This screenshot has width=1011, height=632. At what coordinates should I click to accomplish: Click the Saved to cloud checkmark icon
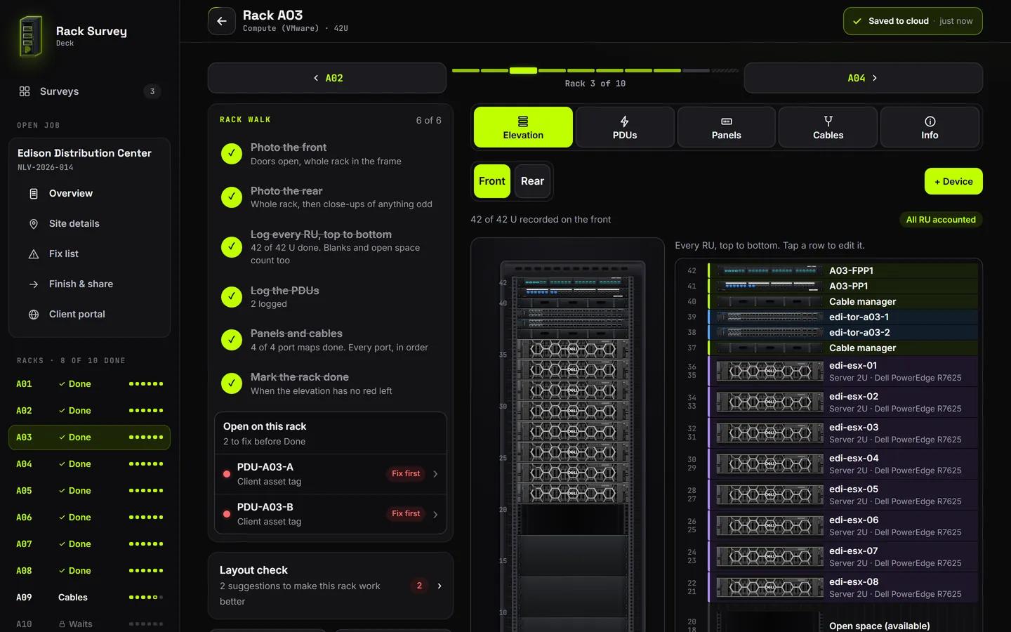[857, 21]
